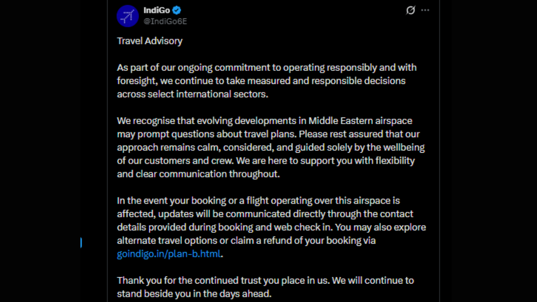Click the slashed-circle Grok button
The image size is (537, 302).
click(x=410, y=10)
